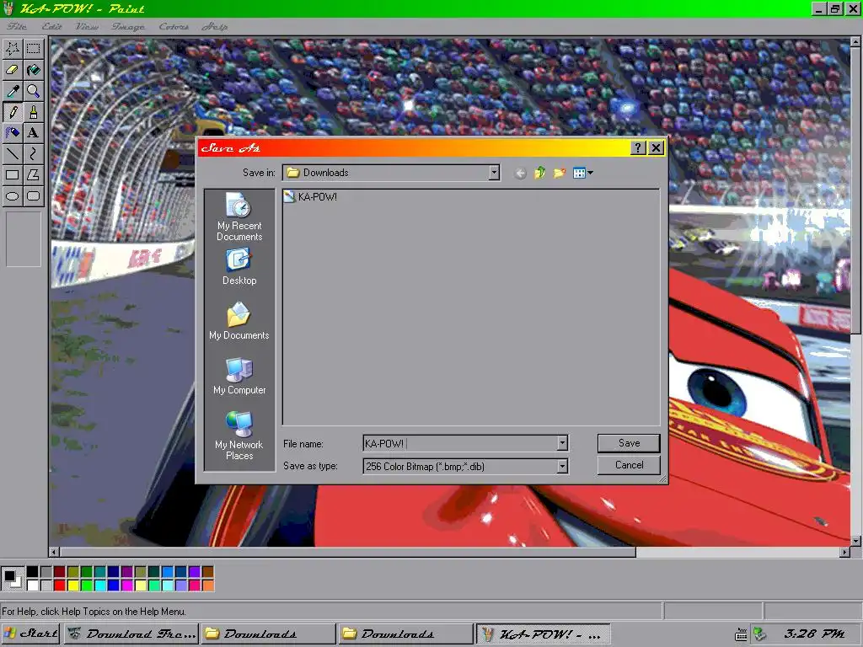Open the Help menu
The height and width of the screenshot is (647, 863).
coord(215,26)
